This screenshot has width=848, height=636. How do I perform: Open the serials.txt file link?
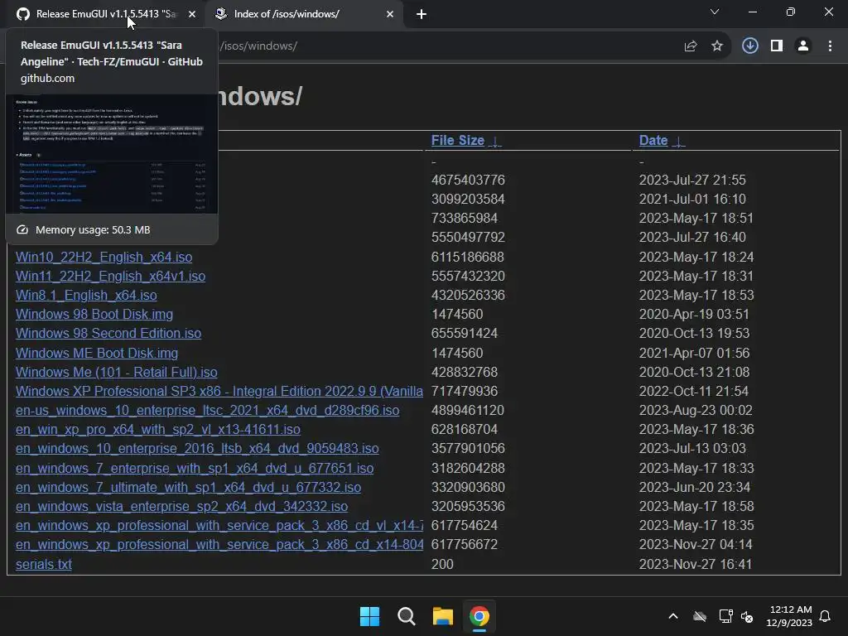[44, 564]
